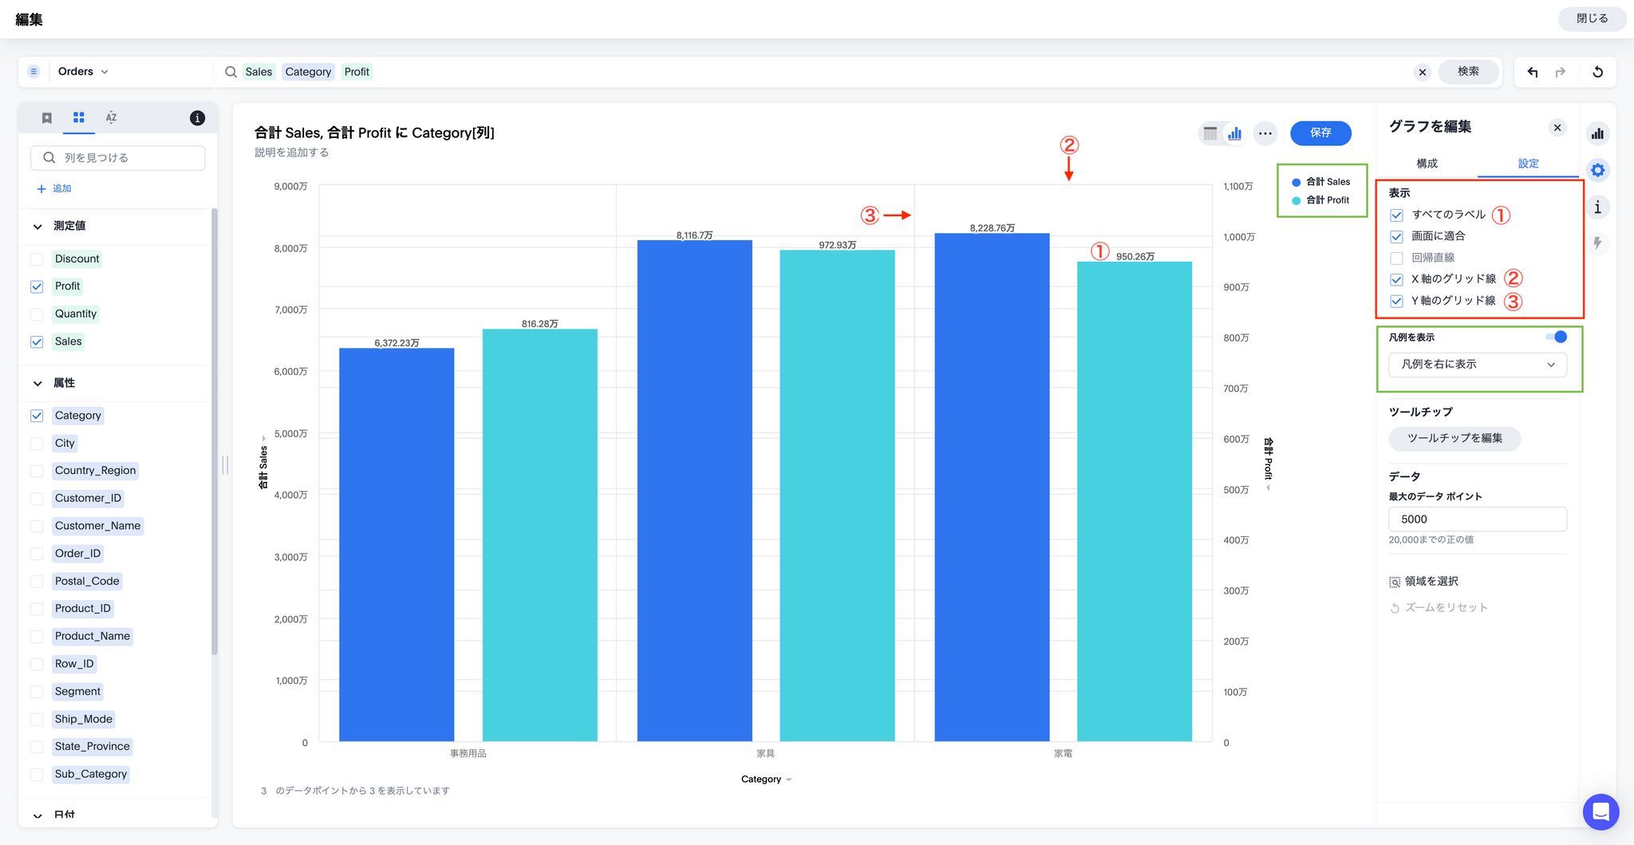1634x845 pixels.
Task: Uncheck the Category attribute checkbox
Action: (x=37, y=416)
